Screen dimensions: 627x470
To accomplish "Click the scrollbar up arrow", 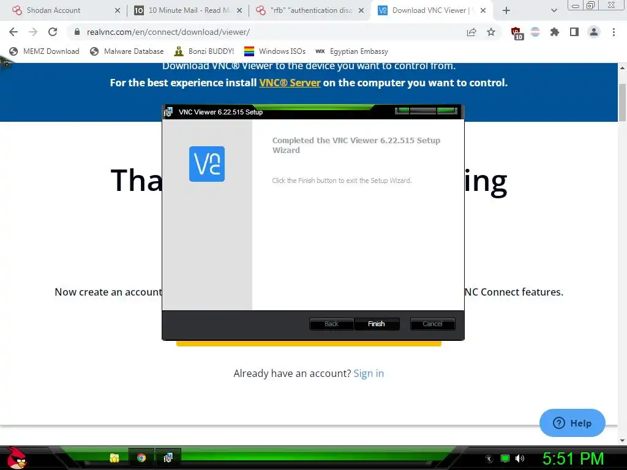I will click(x=622, y=68).
